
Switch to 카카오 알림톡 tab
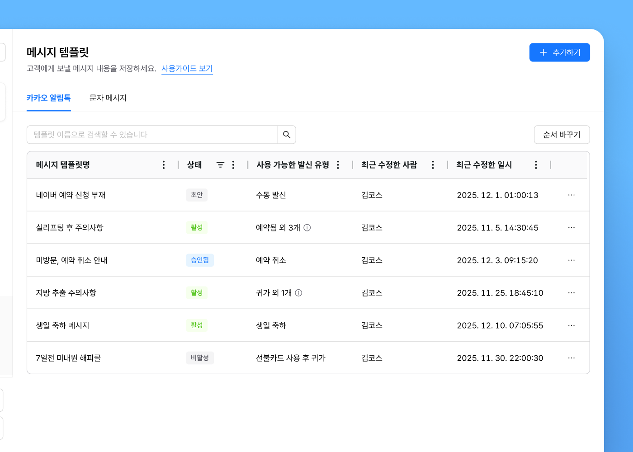pos(49,98)
